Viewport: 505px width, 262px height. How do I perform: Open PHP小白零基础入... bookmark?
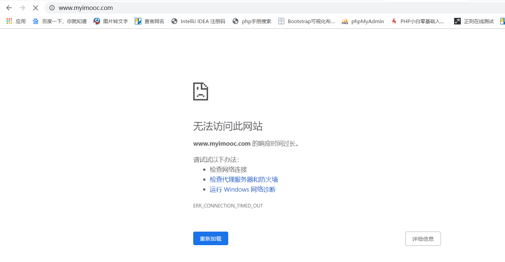(422, 21)
